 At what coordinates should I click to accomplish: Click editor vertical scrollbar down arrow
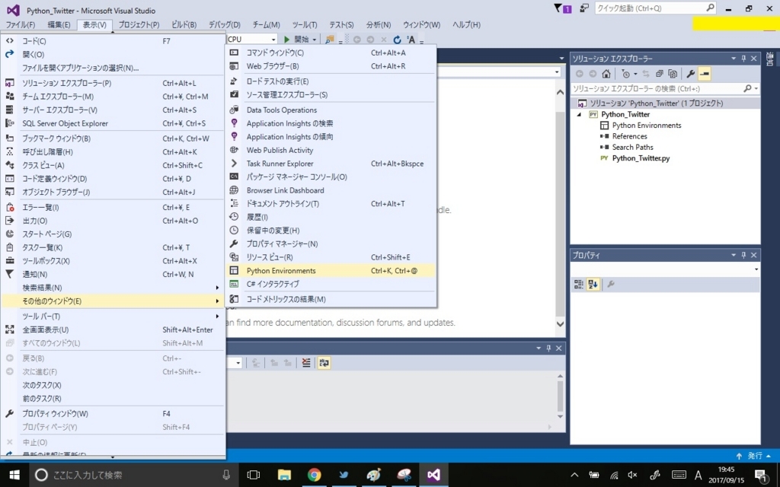[560, 324]
